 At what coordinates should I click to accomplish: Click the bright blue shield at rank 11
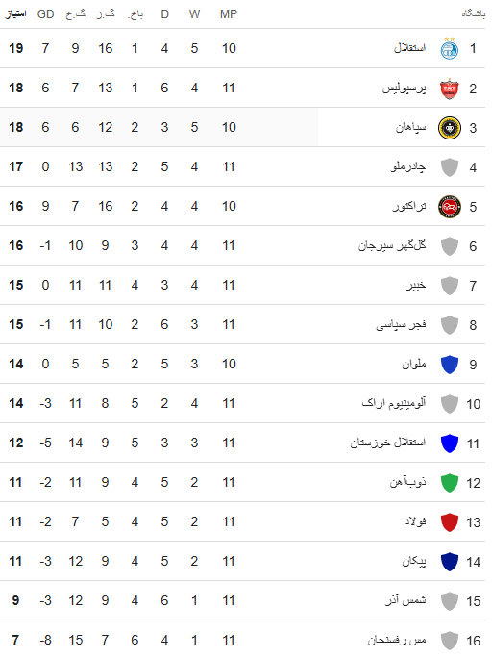click(x=450, y=443)
